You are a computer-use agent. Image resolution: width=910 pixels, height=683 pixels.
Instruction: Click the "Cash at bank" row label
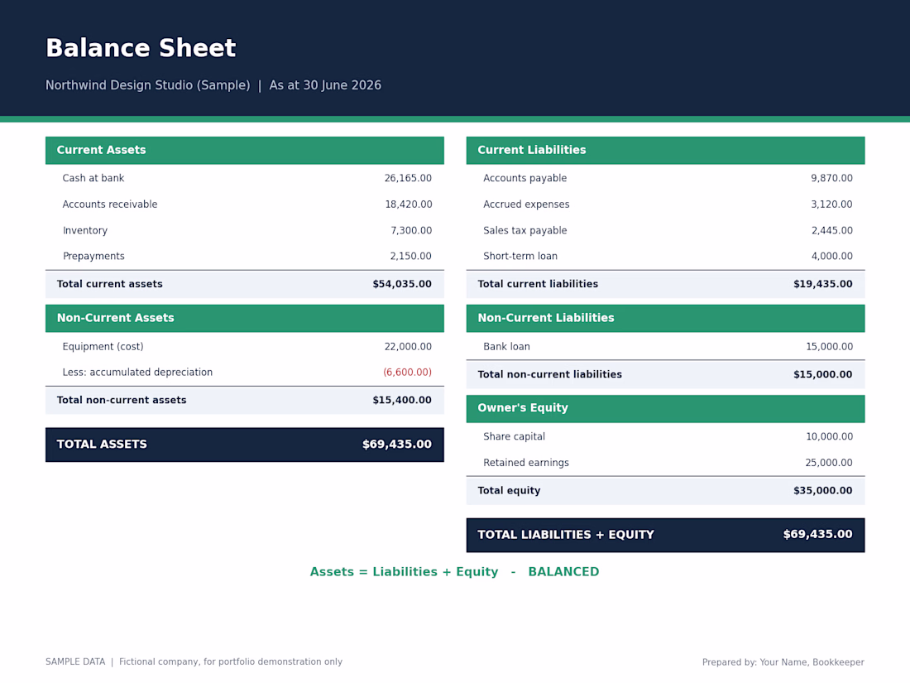tap(93, 178)
